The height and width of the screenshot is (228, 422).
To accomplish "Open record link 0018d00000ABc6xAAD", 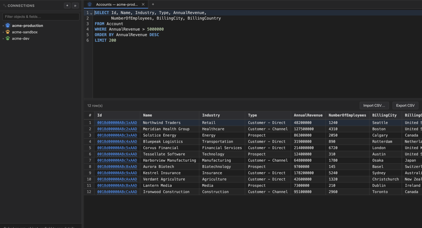I will click(x=117, y=154).
